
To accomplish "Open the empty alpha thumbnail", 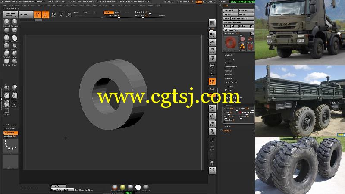I will (x=10, y=162).
